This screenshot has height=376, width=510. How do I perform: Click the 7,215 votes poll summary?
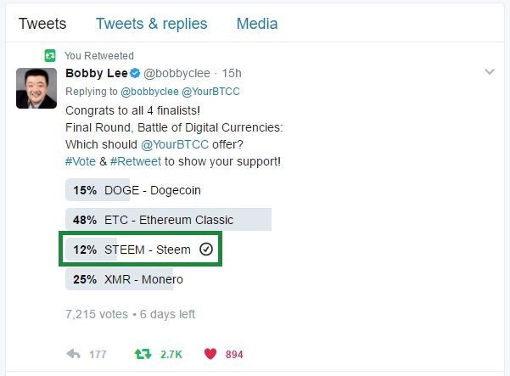coord(95,314)
